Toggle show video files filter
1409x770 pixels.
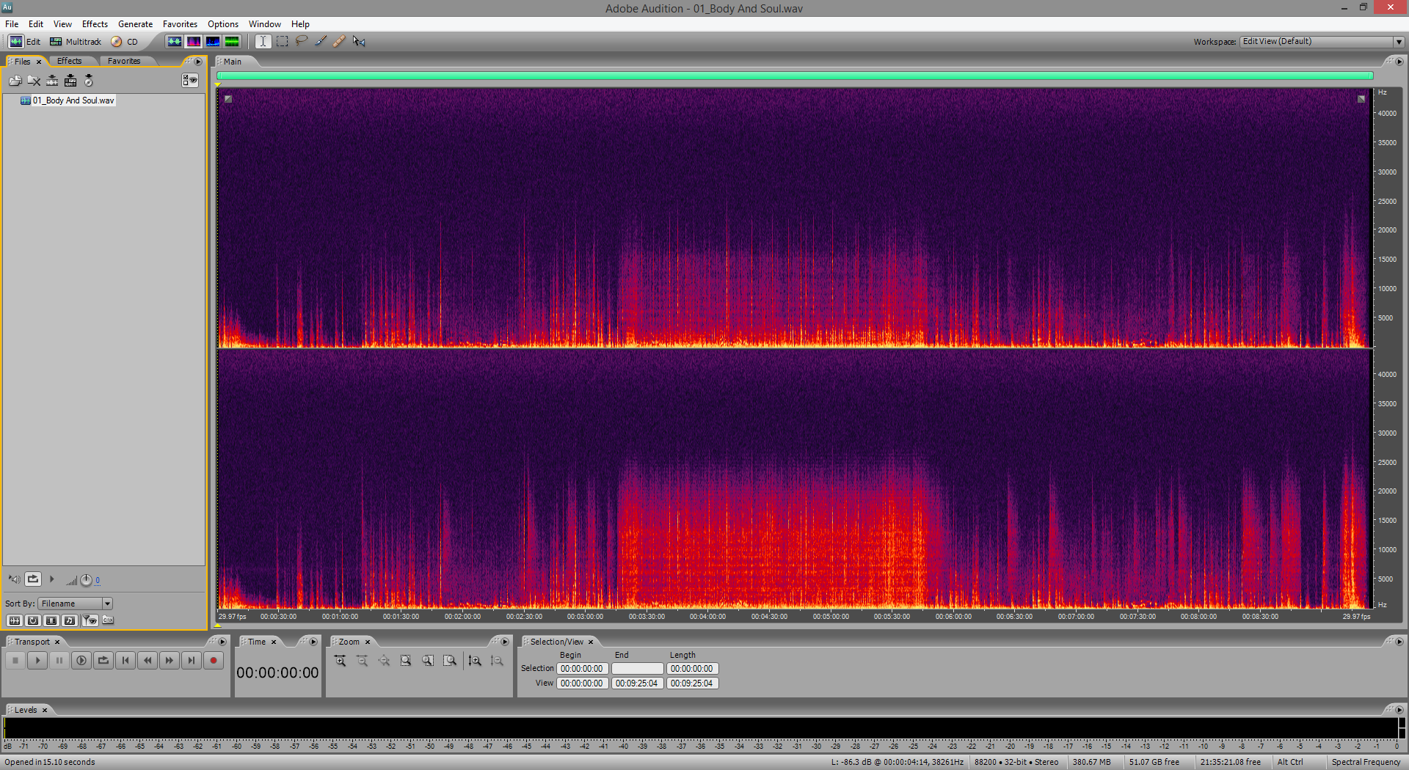coord(51,620)
